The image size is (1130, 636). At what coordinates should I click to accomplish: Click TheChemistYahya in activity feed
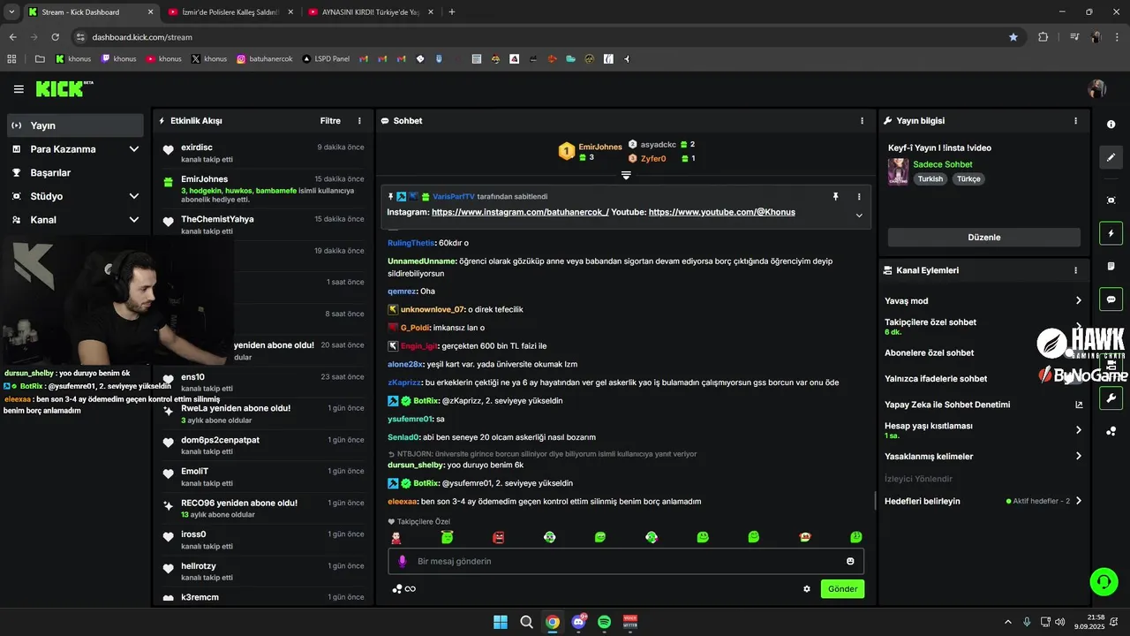coord(217,219)
